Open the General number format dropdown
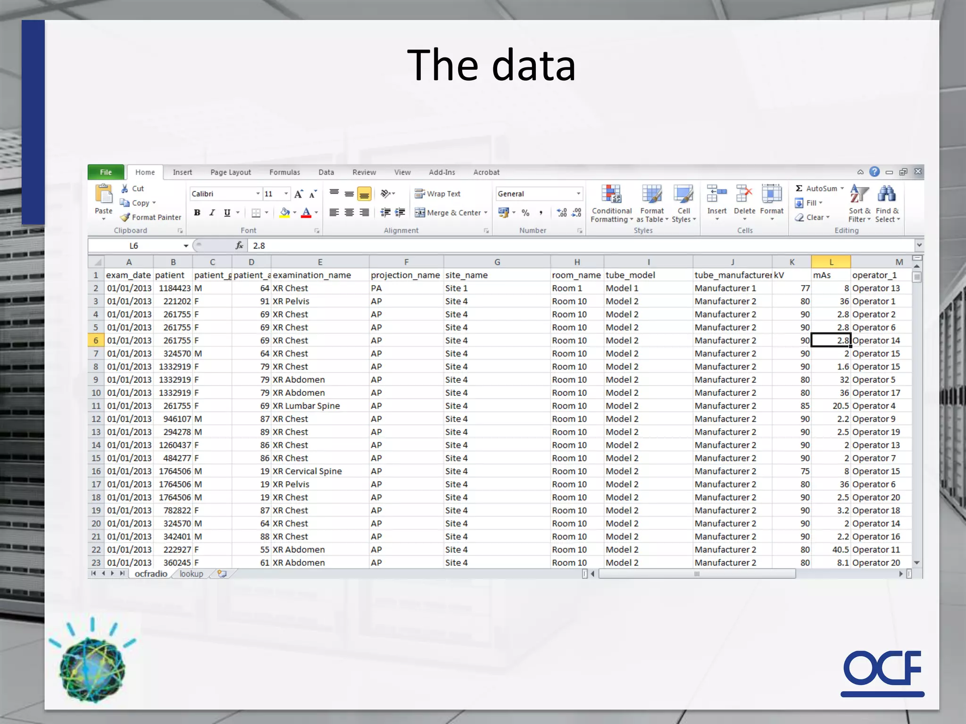966x724 pixels. tap(578, 194)
